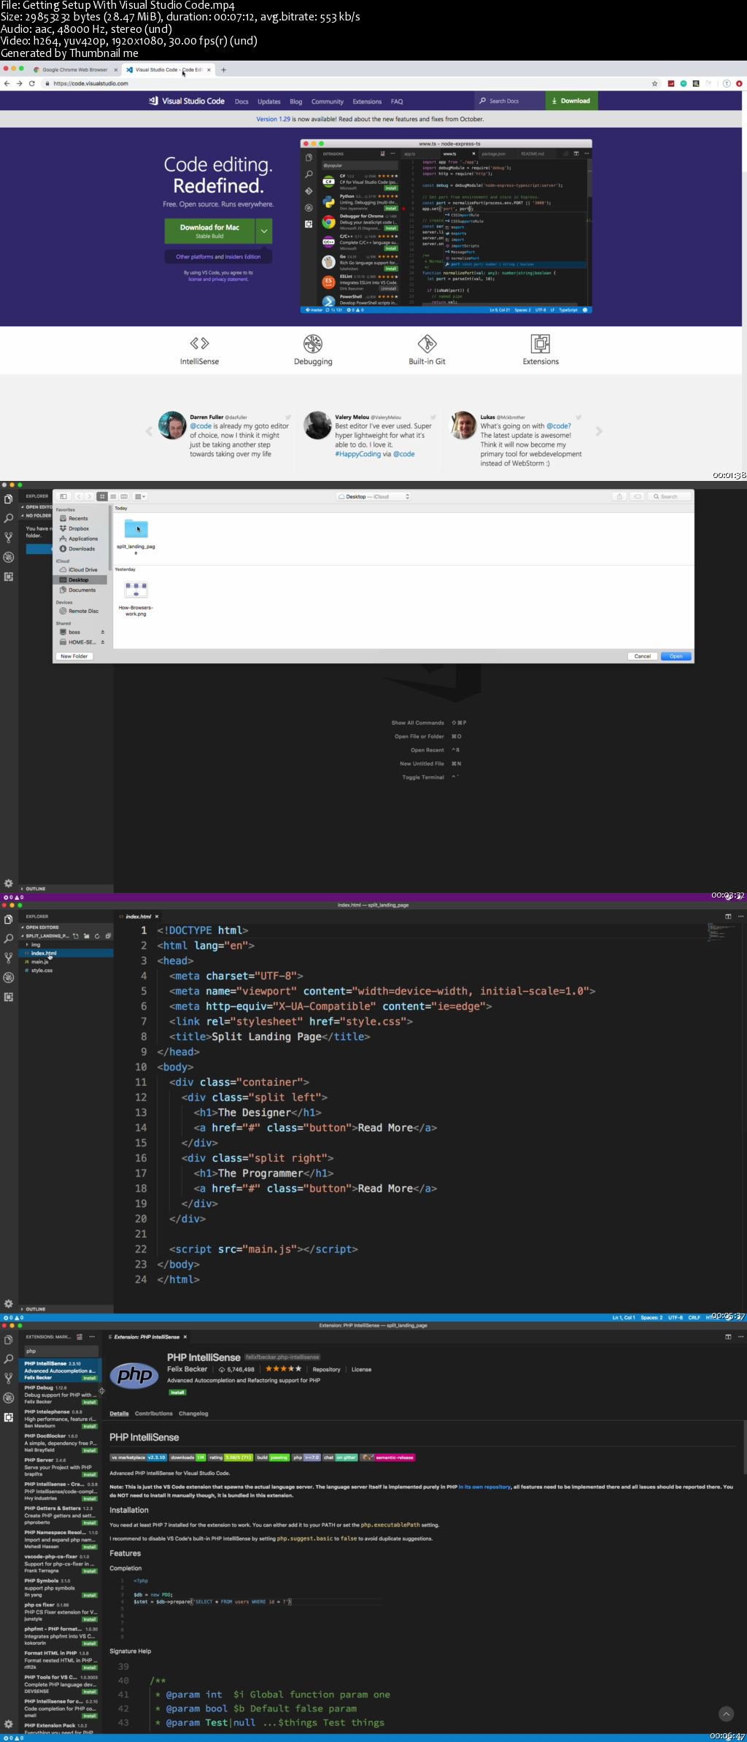Collapse the OPEN EDITORS section in the index.html frame
The image size is (747, 1742).
click(42, 928)
